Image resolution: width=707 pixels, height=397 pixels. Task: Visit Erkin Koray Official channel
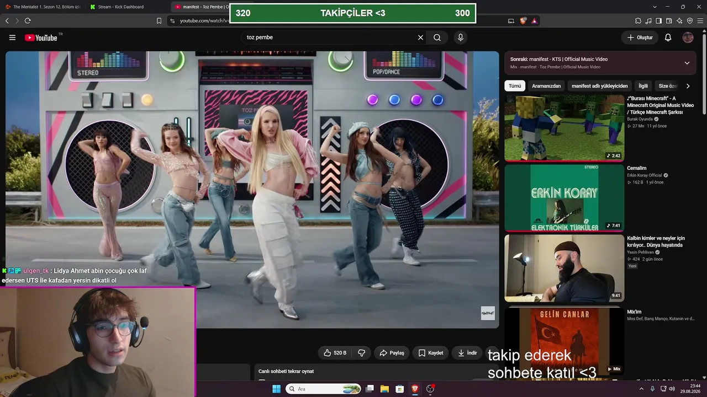click(x=645, y=175)
